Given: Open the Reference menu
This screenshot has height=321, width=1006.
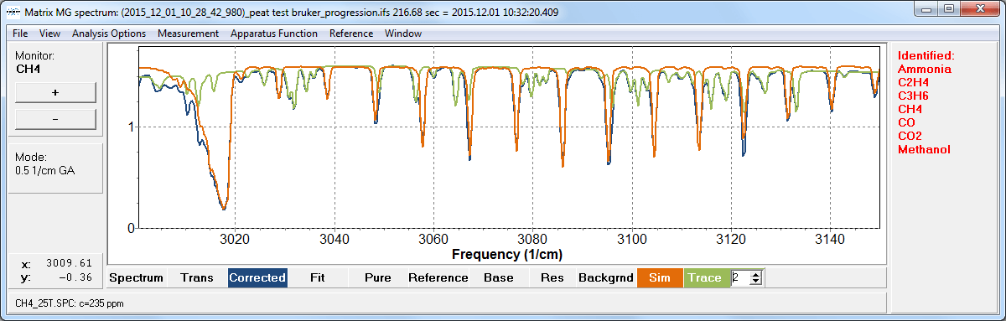Looking at the screenshot, I should coord(351,34).
